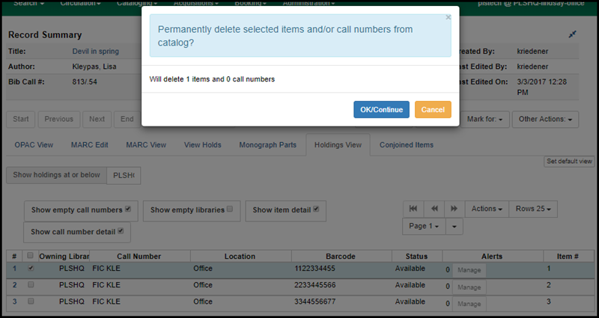The width and height of the screenshot is (599, 318).
Task: Sort by the Status column header
Action: (416, 257)
